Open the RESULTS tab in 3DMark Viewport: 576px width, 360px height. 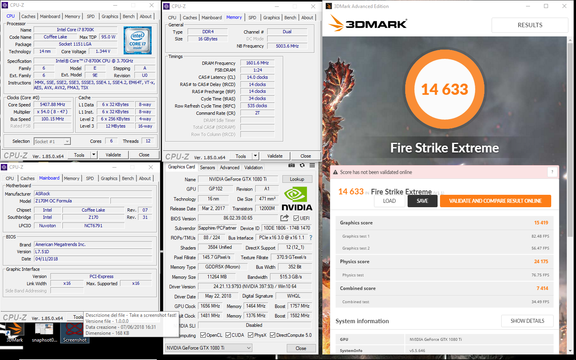click(530, 25)
